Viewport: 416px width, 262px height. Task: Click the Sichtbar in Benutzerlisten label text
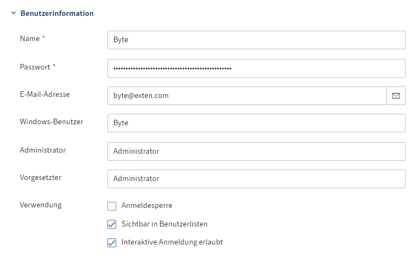(164, 224)
